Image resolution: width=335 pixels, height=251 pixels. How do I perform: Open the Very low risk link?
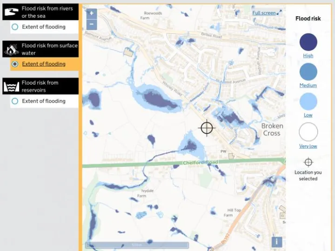308,146
